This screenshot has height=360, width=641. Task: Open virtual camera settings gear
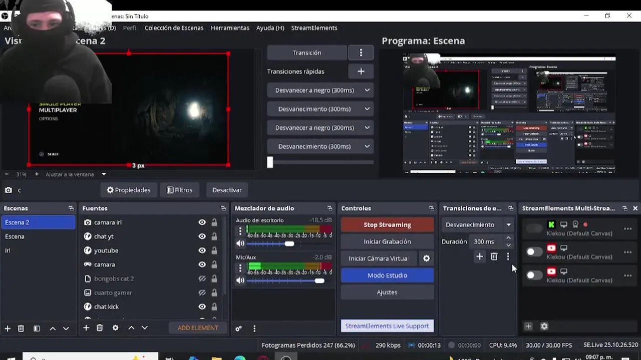[427, 258]
